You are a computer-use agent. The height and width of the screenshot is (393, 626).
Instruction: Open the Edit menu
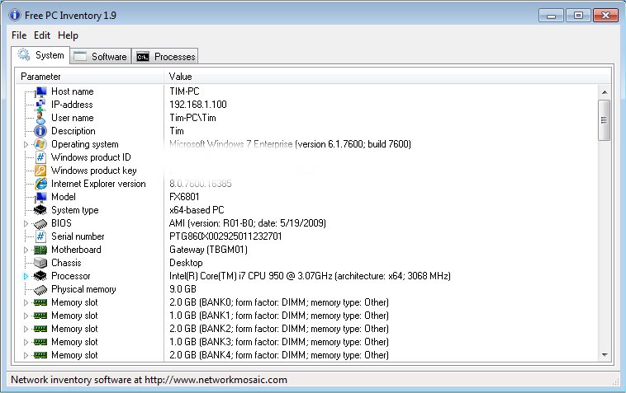point(42,35)
